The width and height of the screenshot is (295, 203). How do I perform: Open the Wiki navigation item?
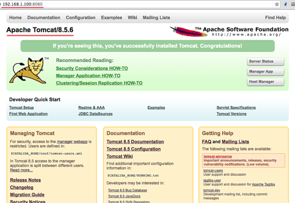tap(132, 18)
